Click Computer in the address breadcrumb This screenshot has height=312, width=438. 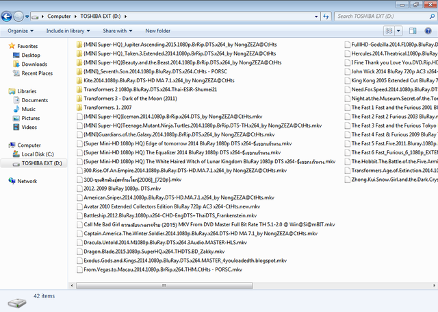point(59,16)
